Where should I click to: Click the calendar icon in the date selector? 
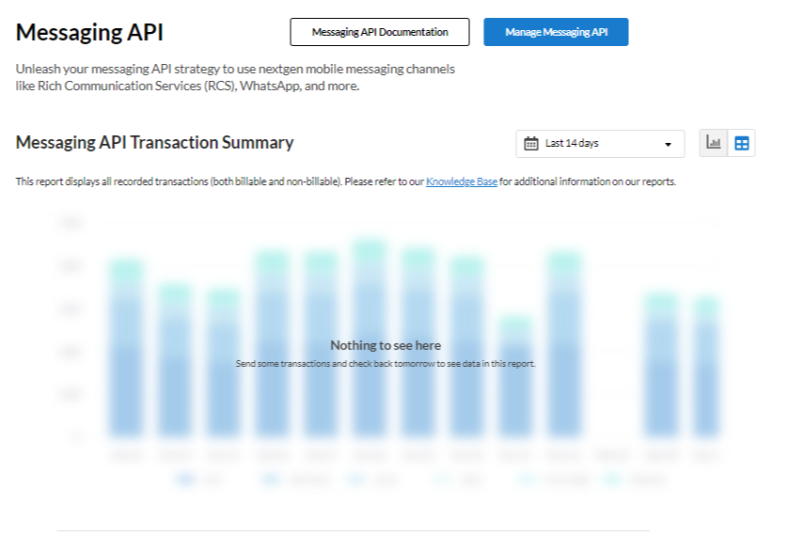(x=532, y=143)
